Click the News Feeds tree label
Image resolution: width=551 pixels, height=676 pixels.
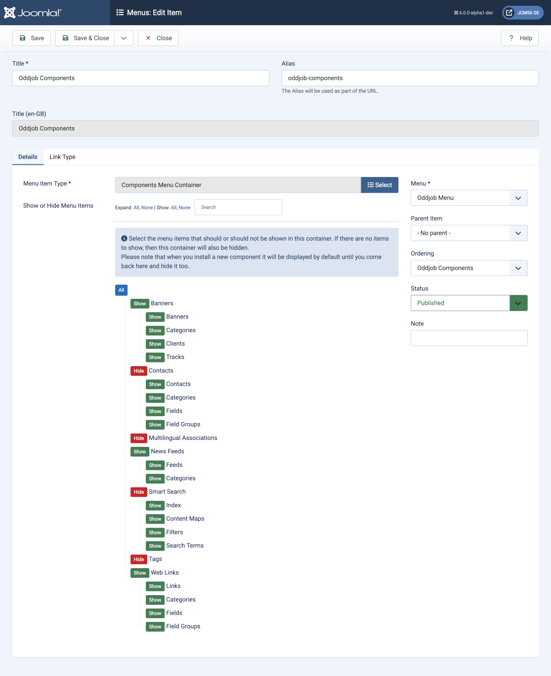[x=168, y=451]
